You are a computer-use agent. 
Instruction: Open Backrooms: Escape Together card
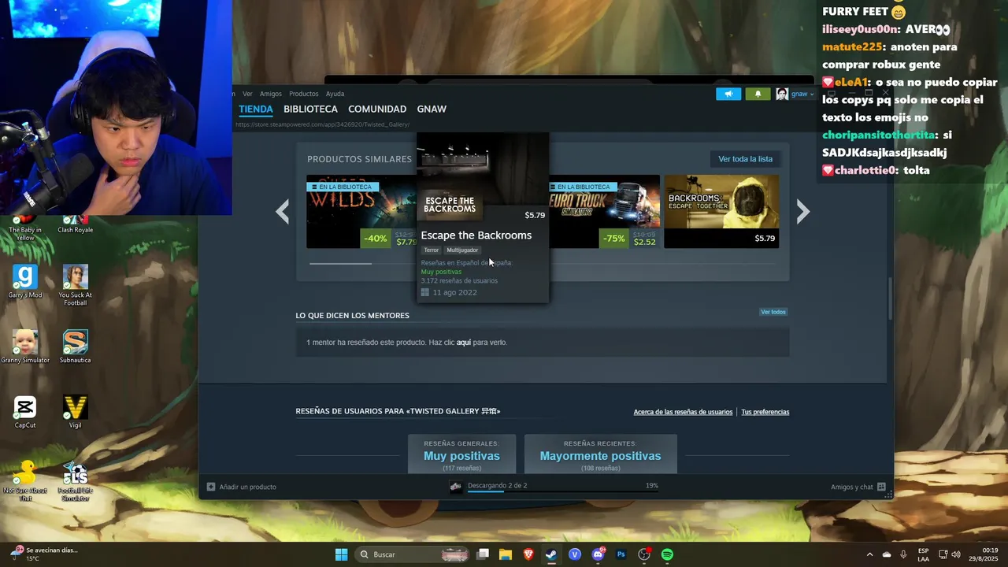click(721, 211)
